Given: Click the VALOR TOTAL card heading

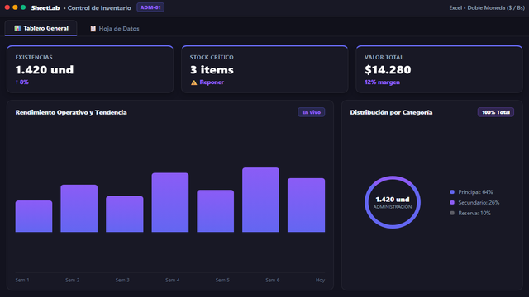Looking at the screenshot, I should 384,57.
